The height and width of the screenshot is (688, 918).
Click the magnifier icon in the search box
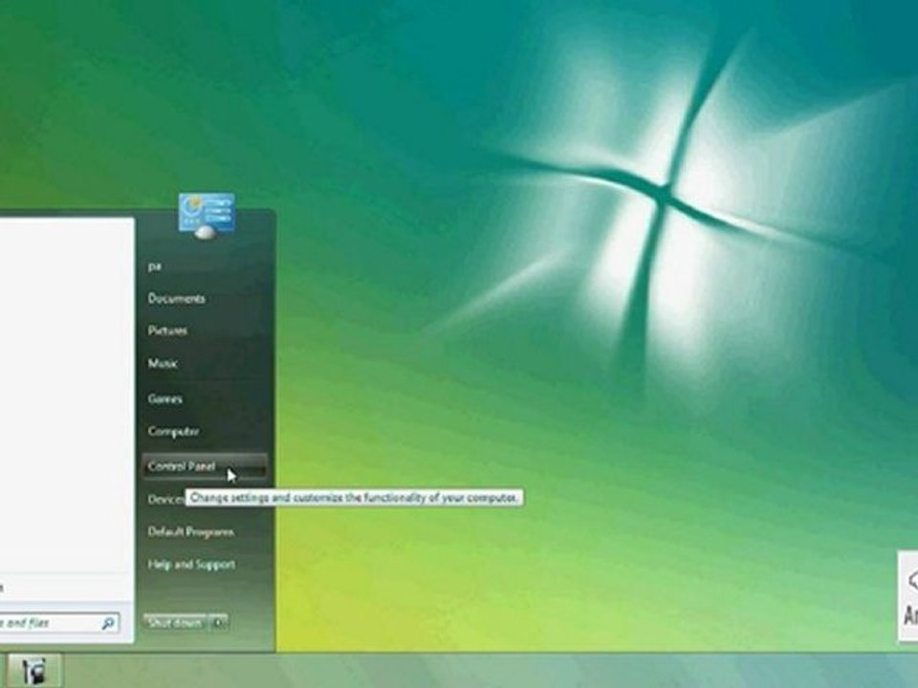108,624
